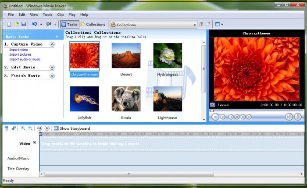
Task: Jump forward to next clip in preview
Action: click(x=249, y=117)
